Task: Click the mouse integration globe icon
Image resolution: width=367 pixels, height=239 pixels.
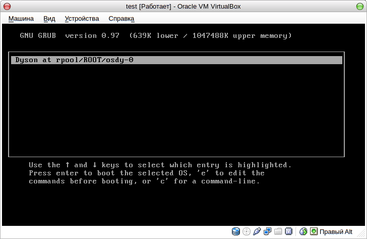Action: [303, 231]
